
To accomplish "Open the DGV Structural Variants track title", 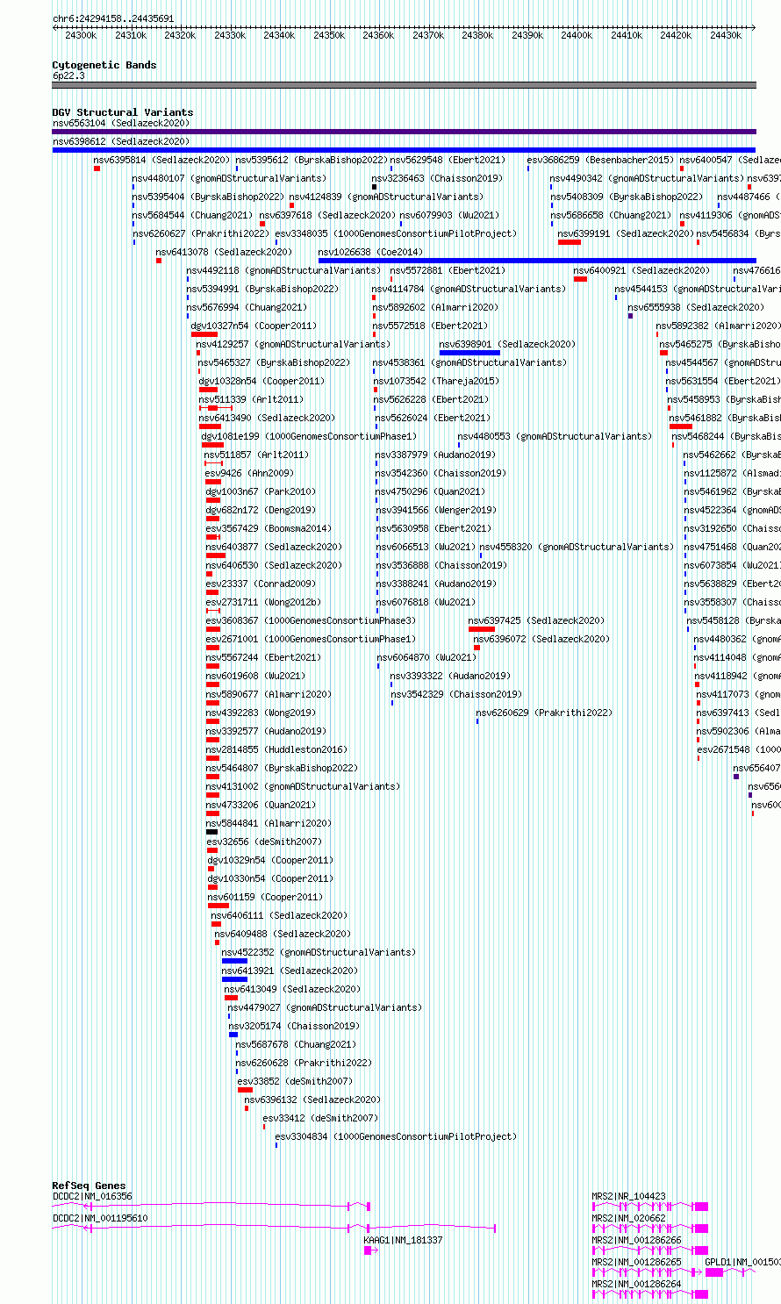I will click(x=122, y=112).
